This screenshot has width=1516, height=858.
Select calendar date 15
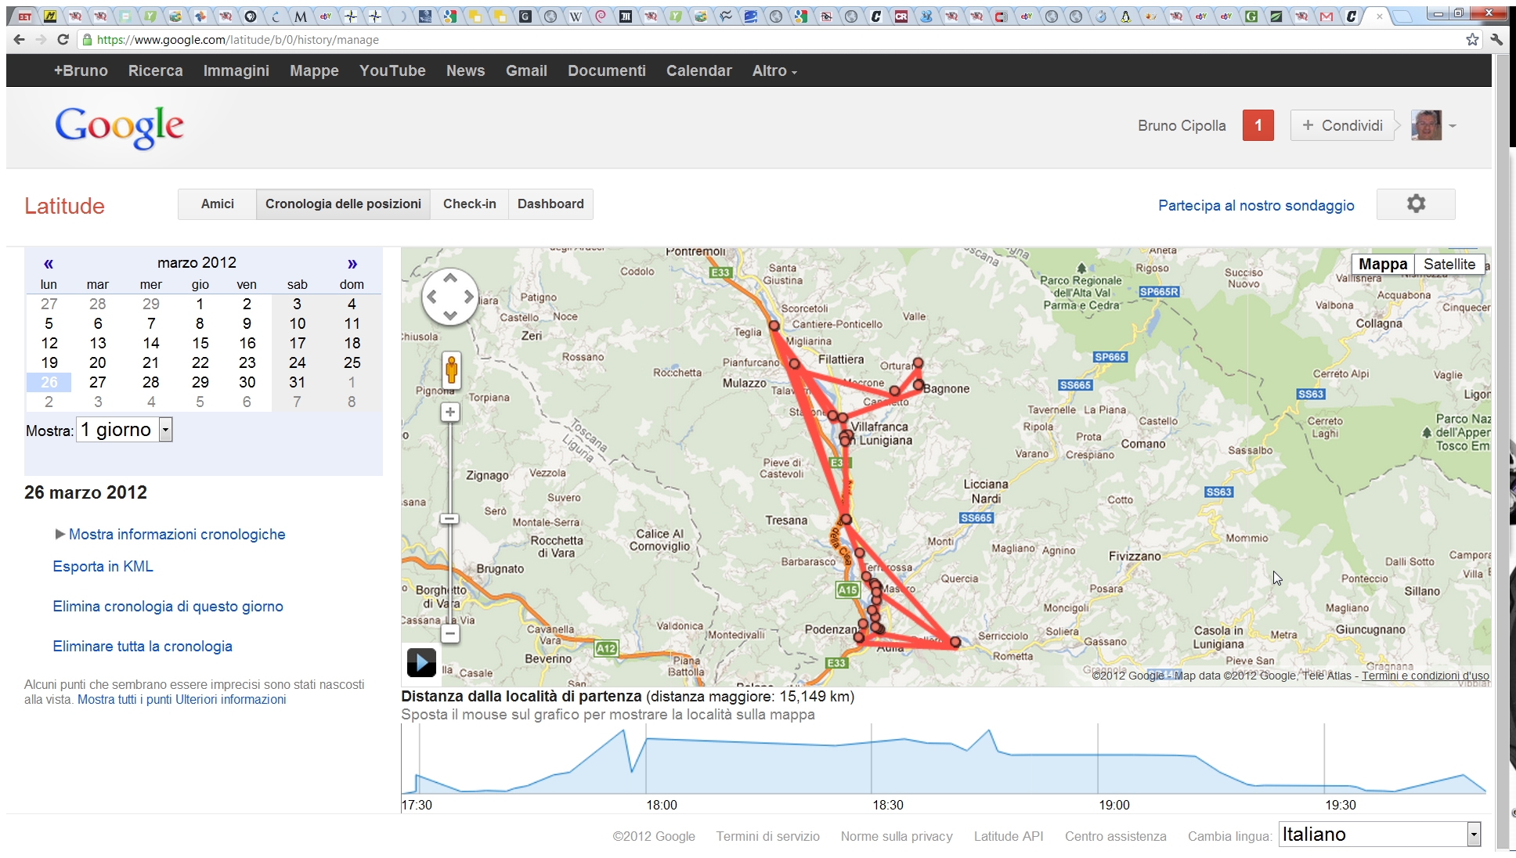click(200, 343)
